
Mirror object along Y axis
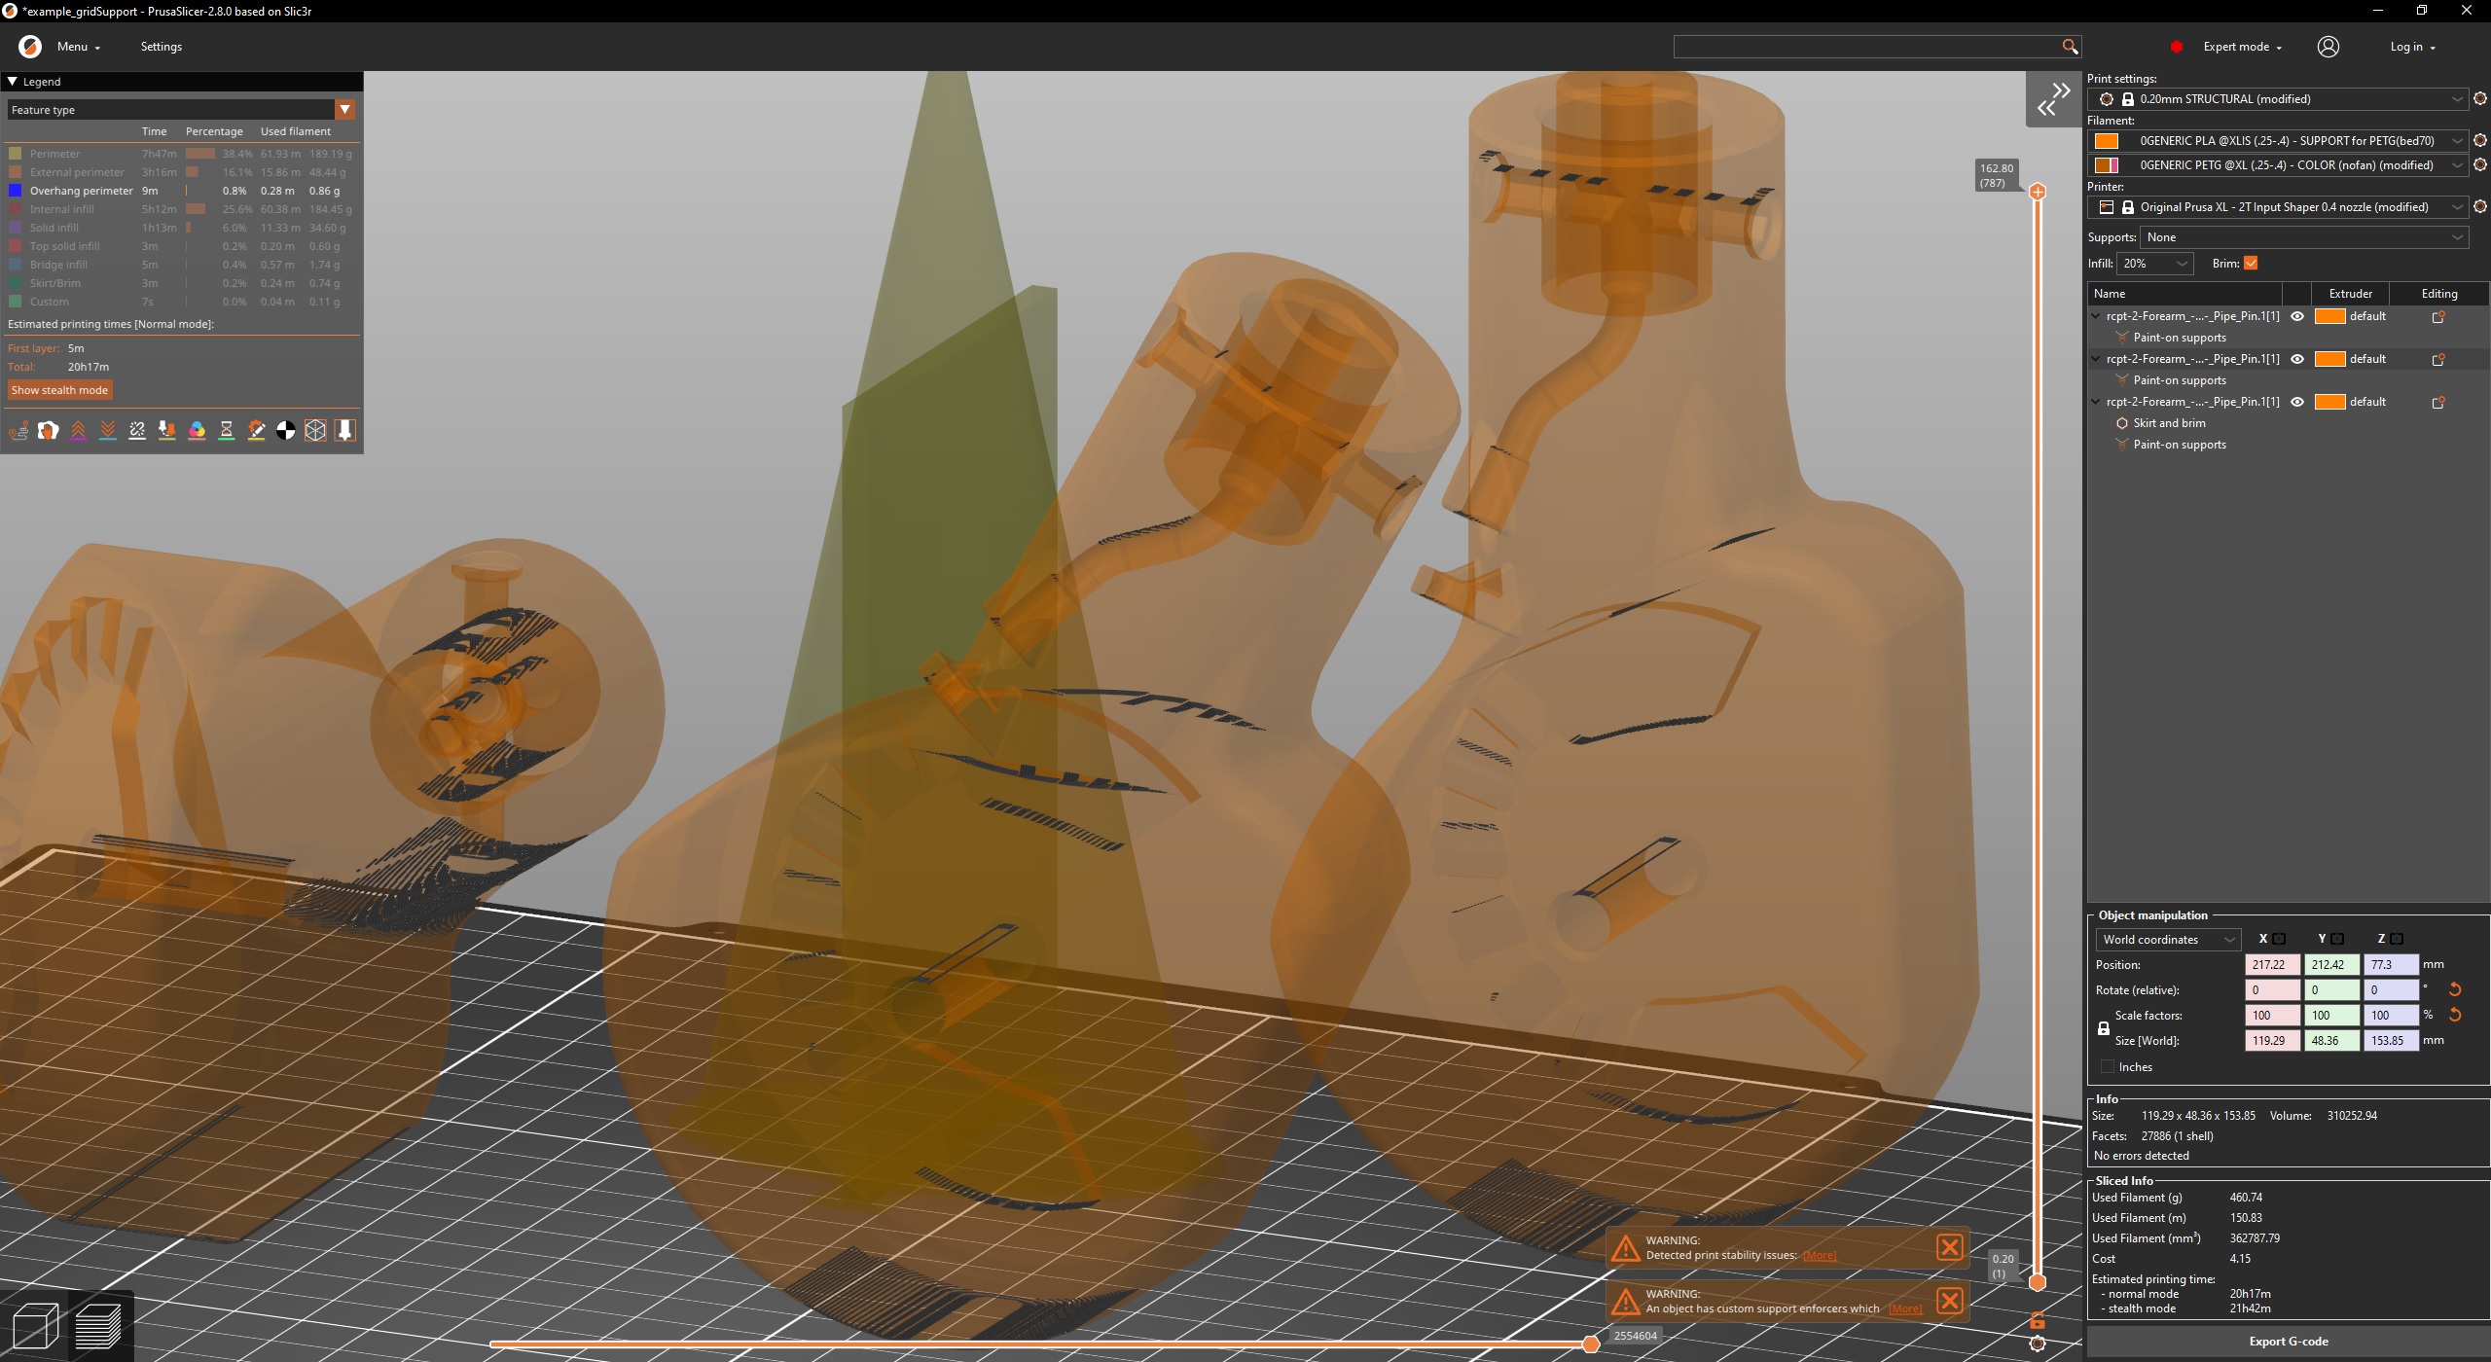(x=2337, y=939)
